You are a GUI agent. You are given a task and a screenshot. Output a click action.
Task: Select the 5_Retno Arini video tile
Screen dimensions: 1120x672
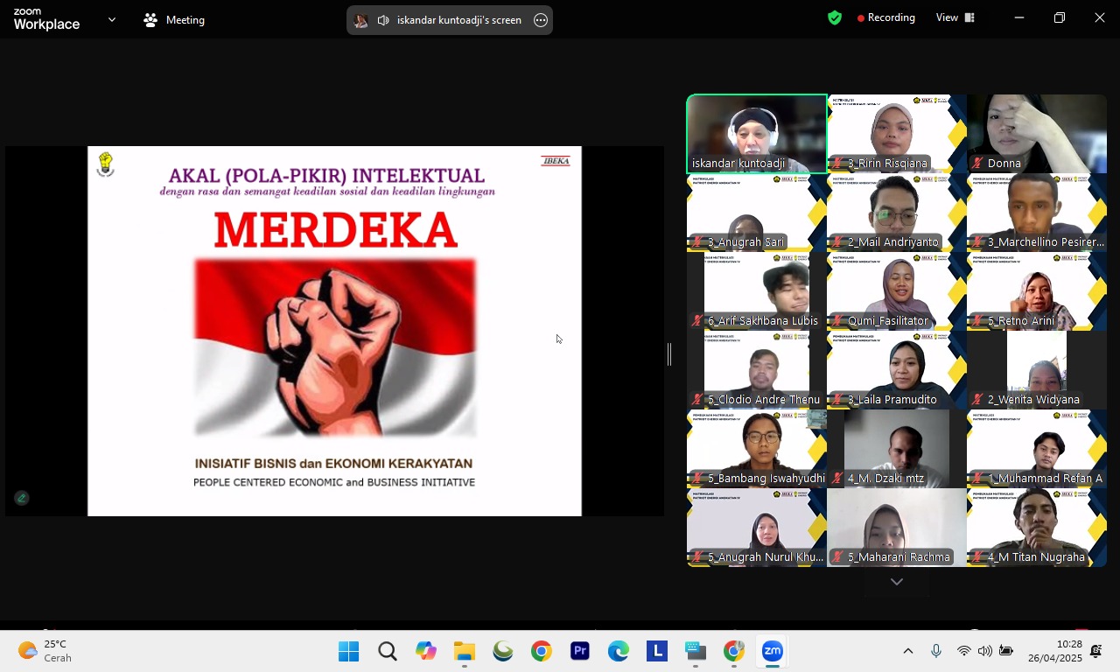coord(1037,291)
